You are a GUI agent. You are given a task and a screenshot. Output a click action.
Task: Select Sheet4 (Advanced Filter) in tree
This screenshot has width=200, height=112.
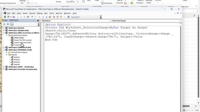point(22,43)
